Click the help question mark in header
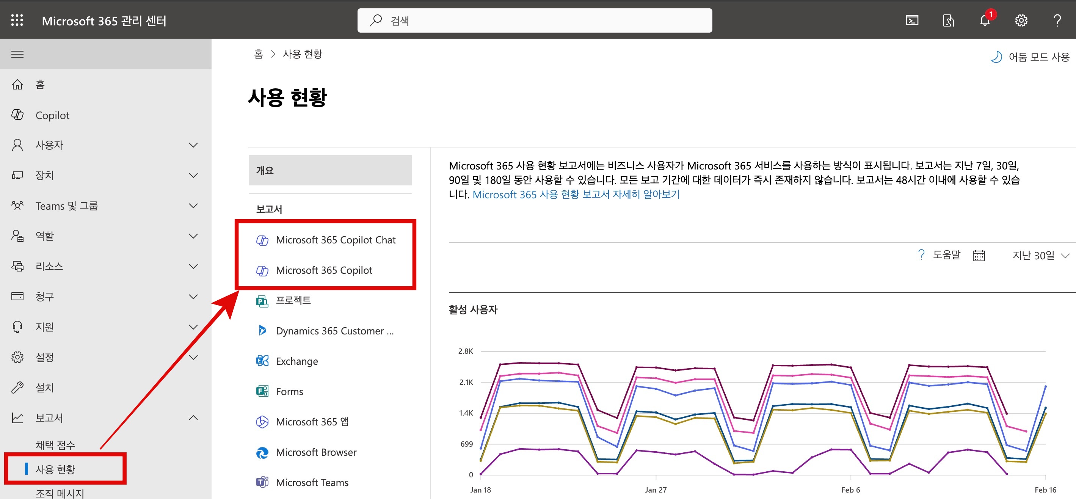 1057,20
